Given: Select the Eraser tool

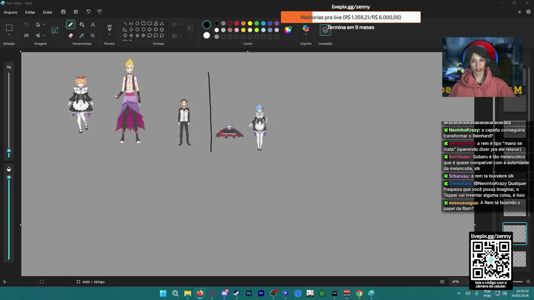Looking at the screenshot, I should click(x=71, y=35).
